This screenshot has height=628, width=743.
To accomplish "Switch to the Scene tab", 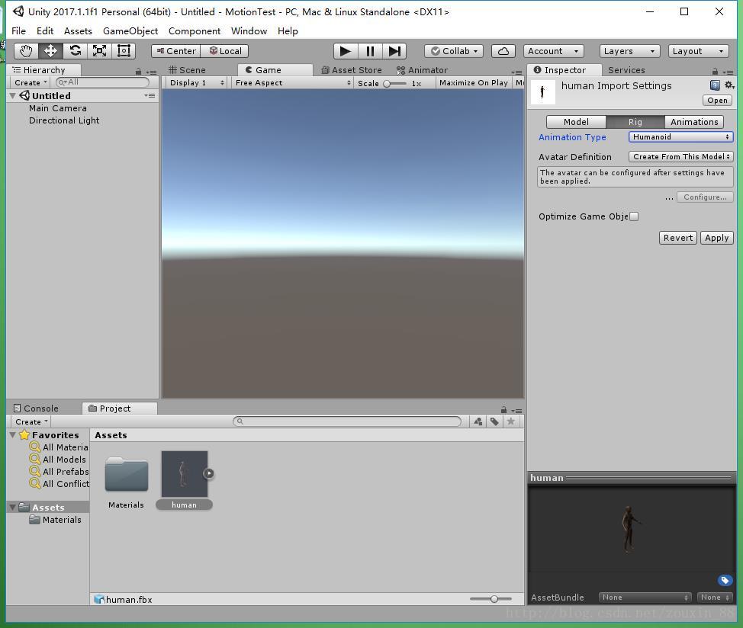I will (188, 70).
